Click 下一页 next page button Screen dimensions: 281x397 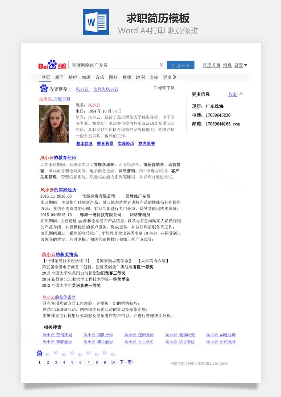127,362
